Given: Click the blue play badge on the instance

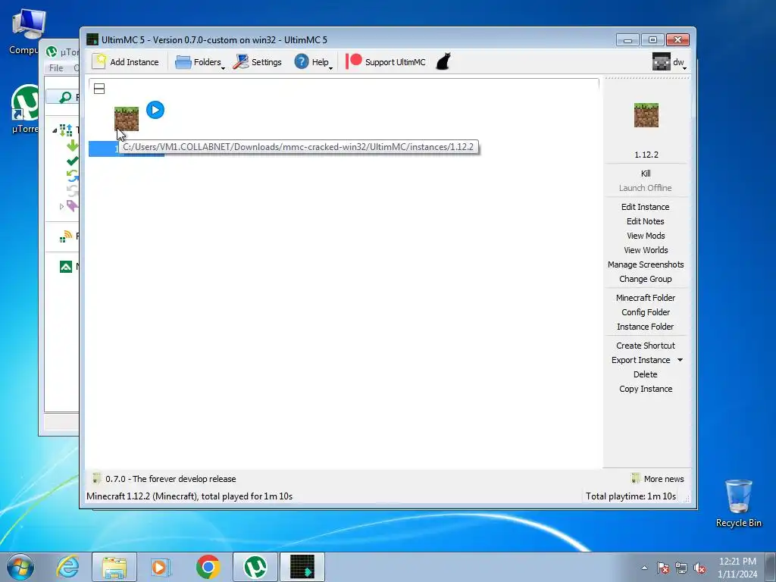Looking at the screenshot, I should (x=155, y=110).
